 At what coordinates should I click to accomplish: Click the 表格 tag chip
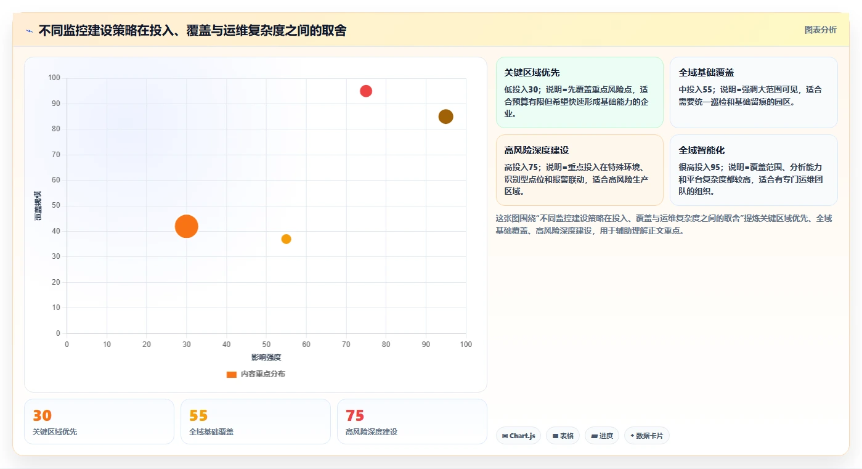(x=563, y=436)
